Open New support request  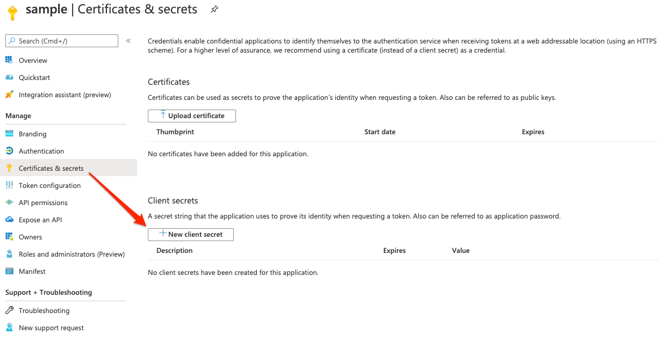pos(51,328)
